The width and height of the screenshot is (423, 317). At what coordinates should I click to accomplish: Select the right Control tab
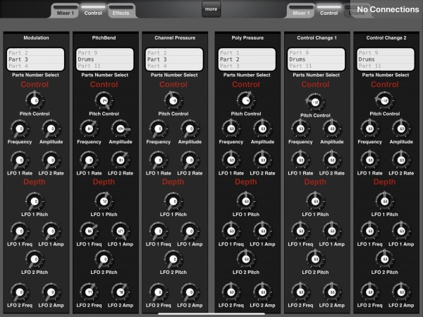[x=329, y=11]
